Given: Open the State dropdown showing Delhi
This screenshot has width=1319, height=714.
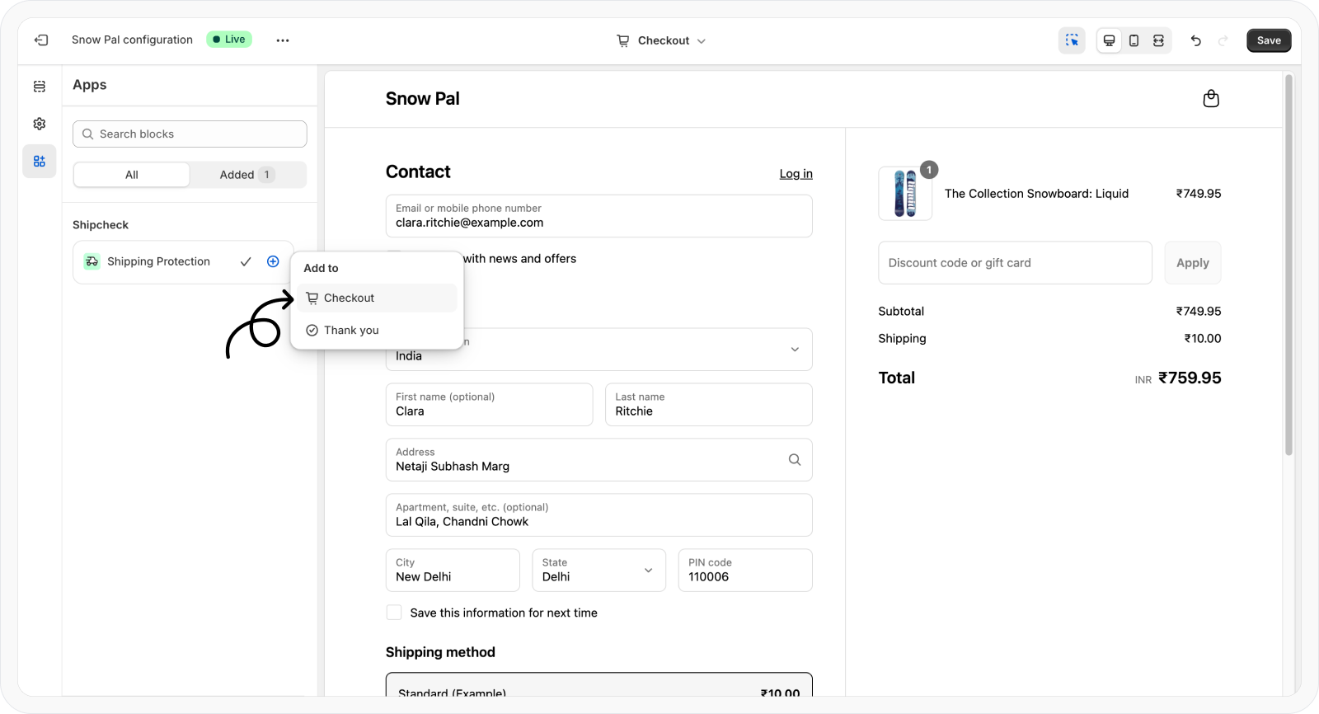Looking at the screenshot, I should [x=598, y=571].
